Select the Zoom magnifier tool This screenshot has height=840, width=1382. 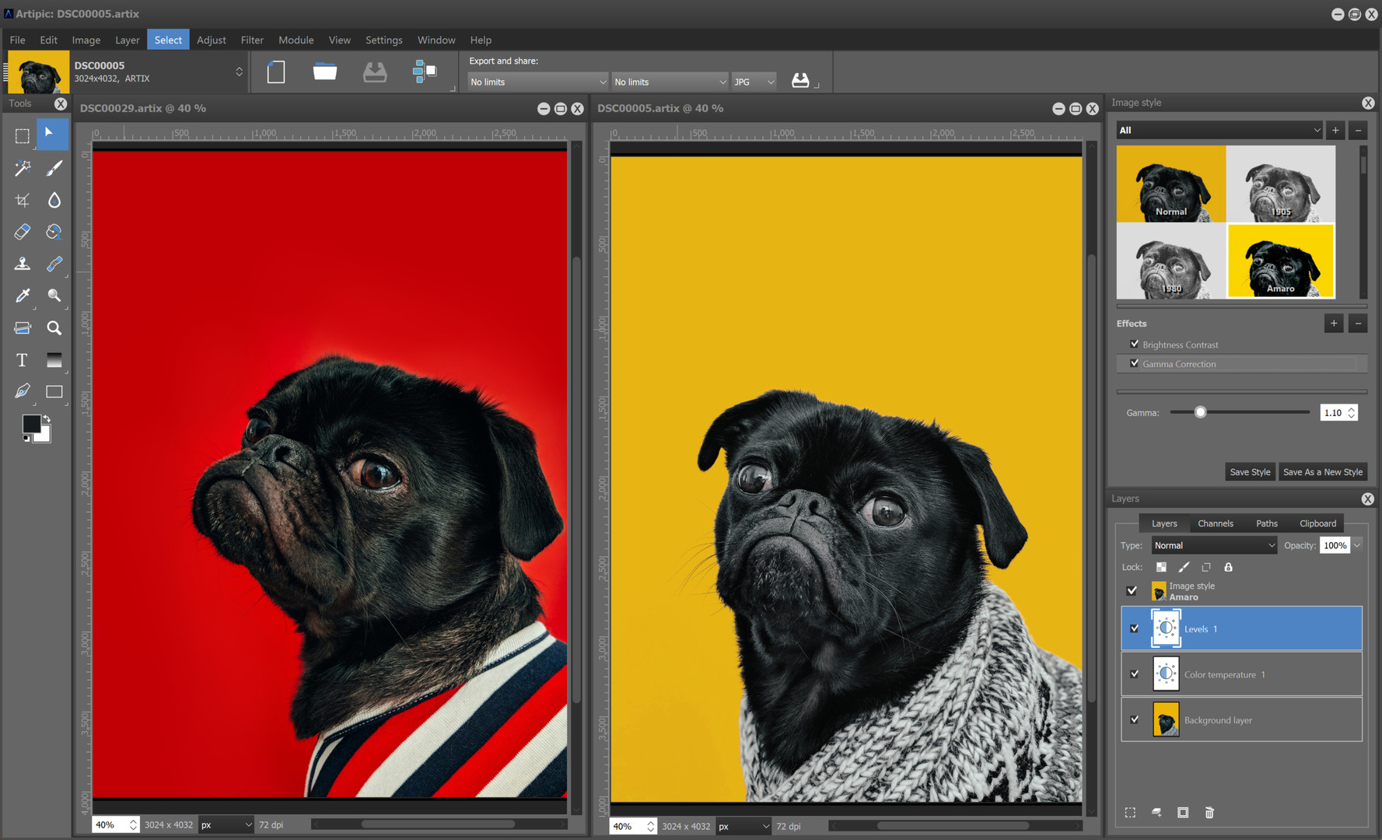click(x=54, y=328)
